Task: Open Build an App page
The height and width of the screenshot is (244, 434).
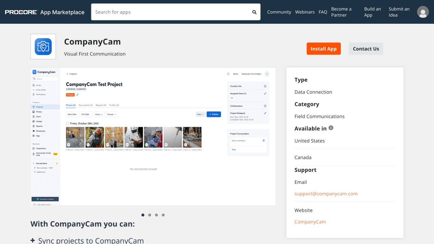Action: click(x=373, y=12)
